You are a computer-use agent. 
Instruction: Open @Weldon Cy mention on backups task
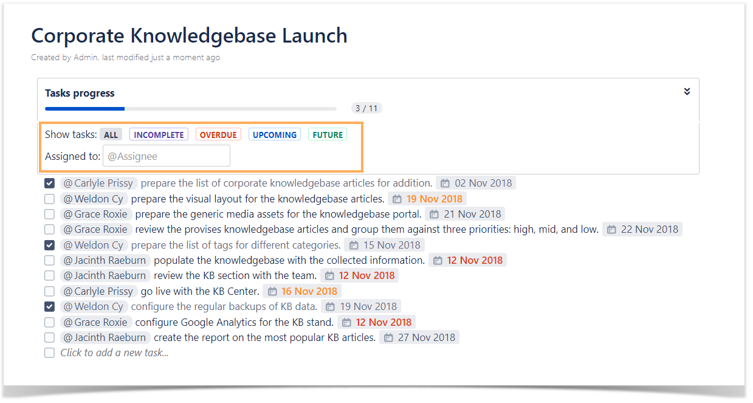point(94,306)
